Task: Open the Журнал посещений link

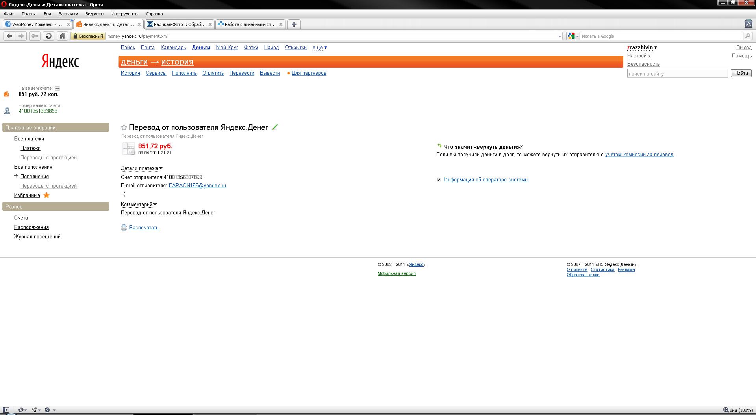Action: (37, 237)
